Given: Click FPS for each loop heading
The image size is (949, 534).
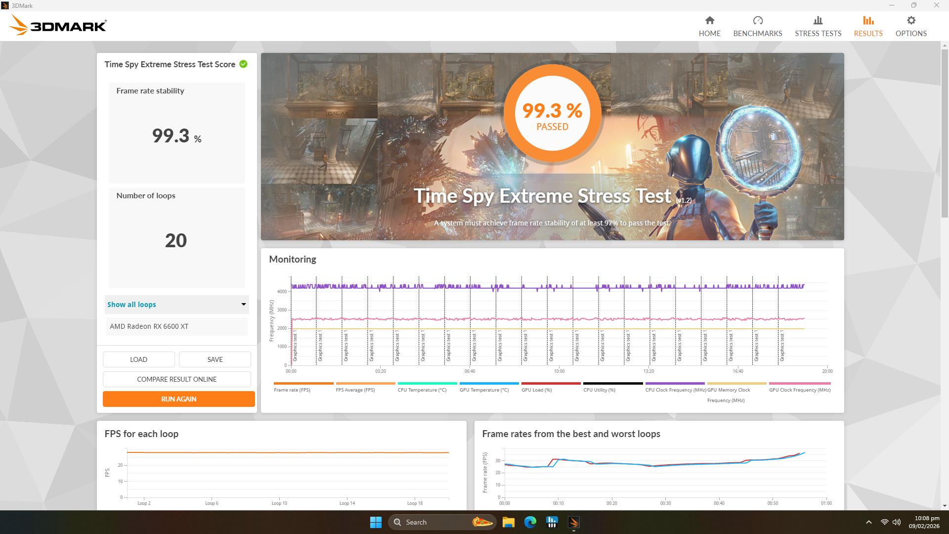Looking at the screenshot, I should 141,434.
